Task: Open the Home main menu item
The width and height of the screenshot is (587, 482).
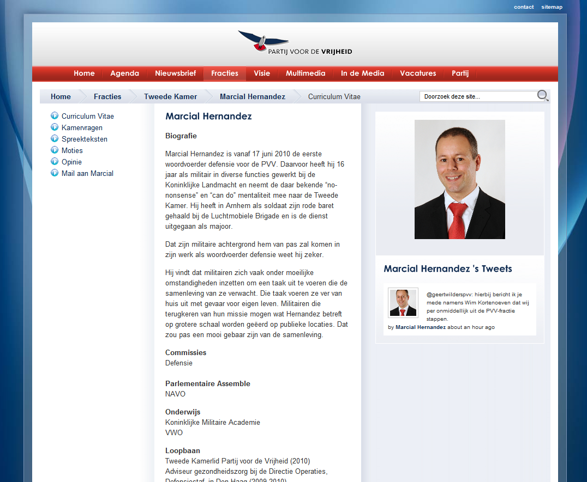Action: [84, 73]
